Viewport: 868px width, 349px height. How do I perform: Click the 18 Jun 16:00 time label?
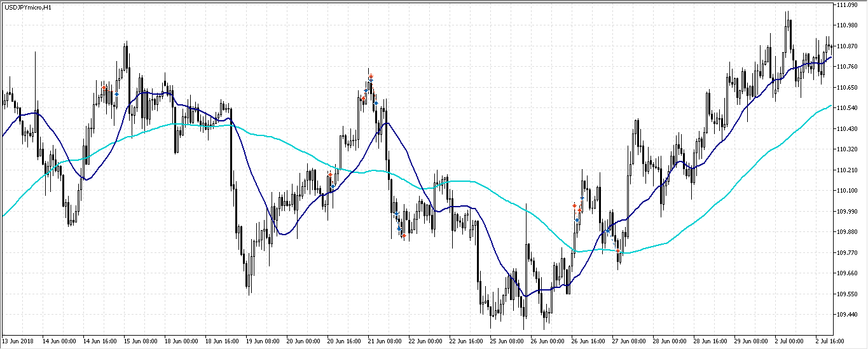pyautogui.click(x=222, y=341)
